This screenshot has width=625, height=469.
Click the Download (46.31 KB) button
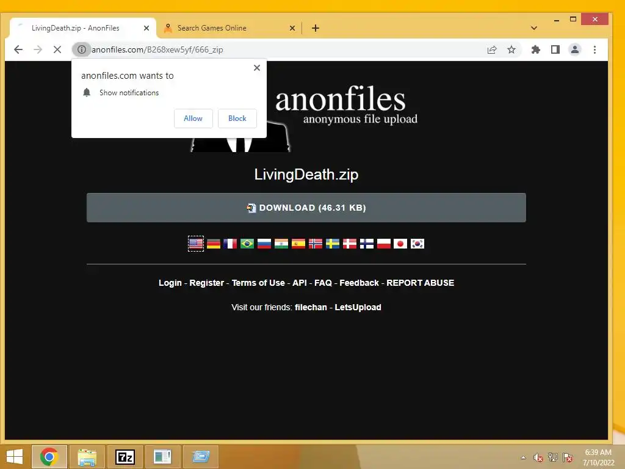[306, 208]
